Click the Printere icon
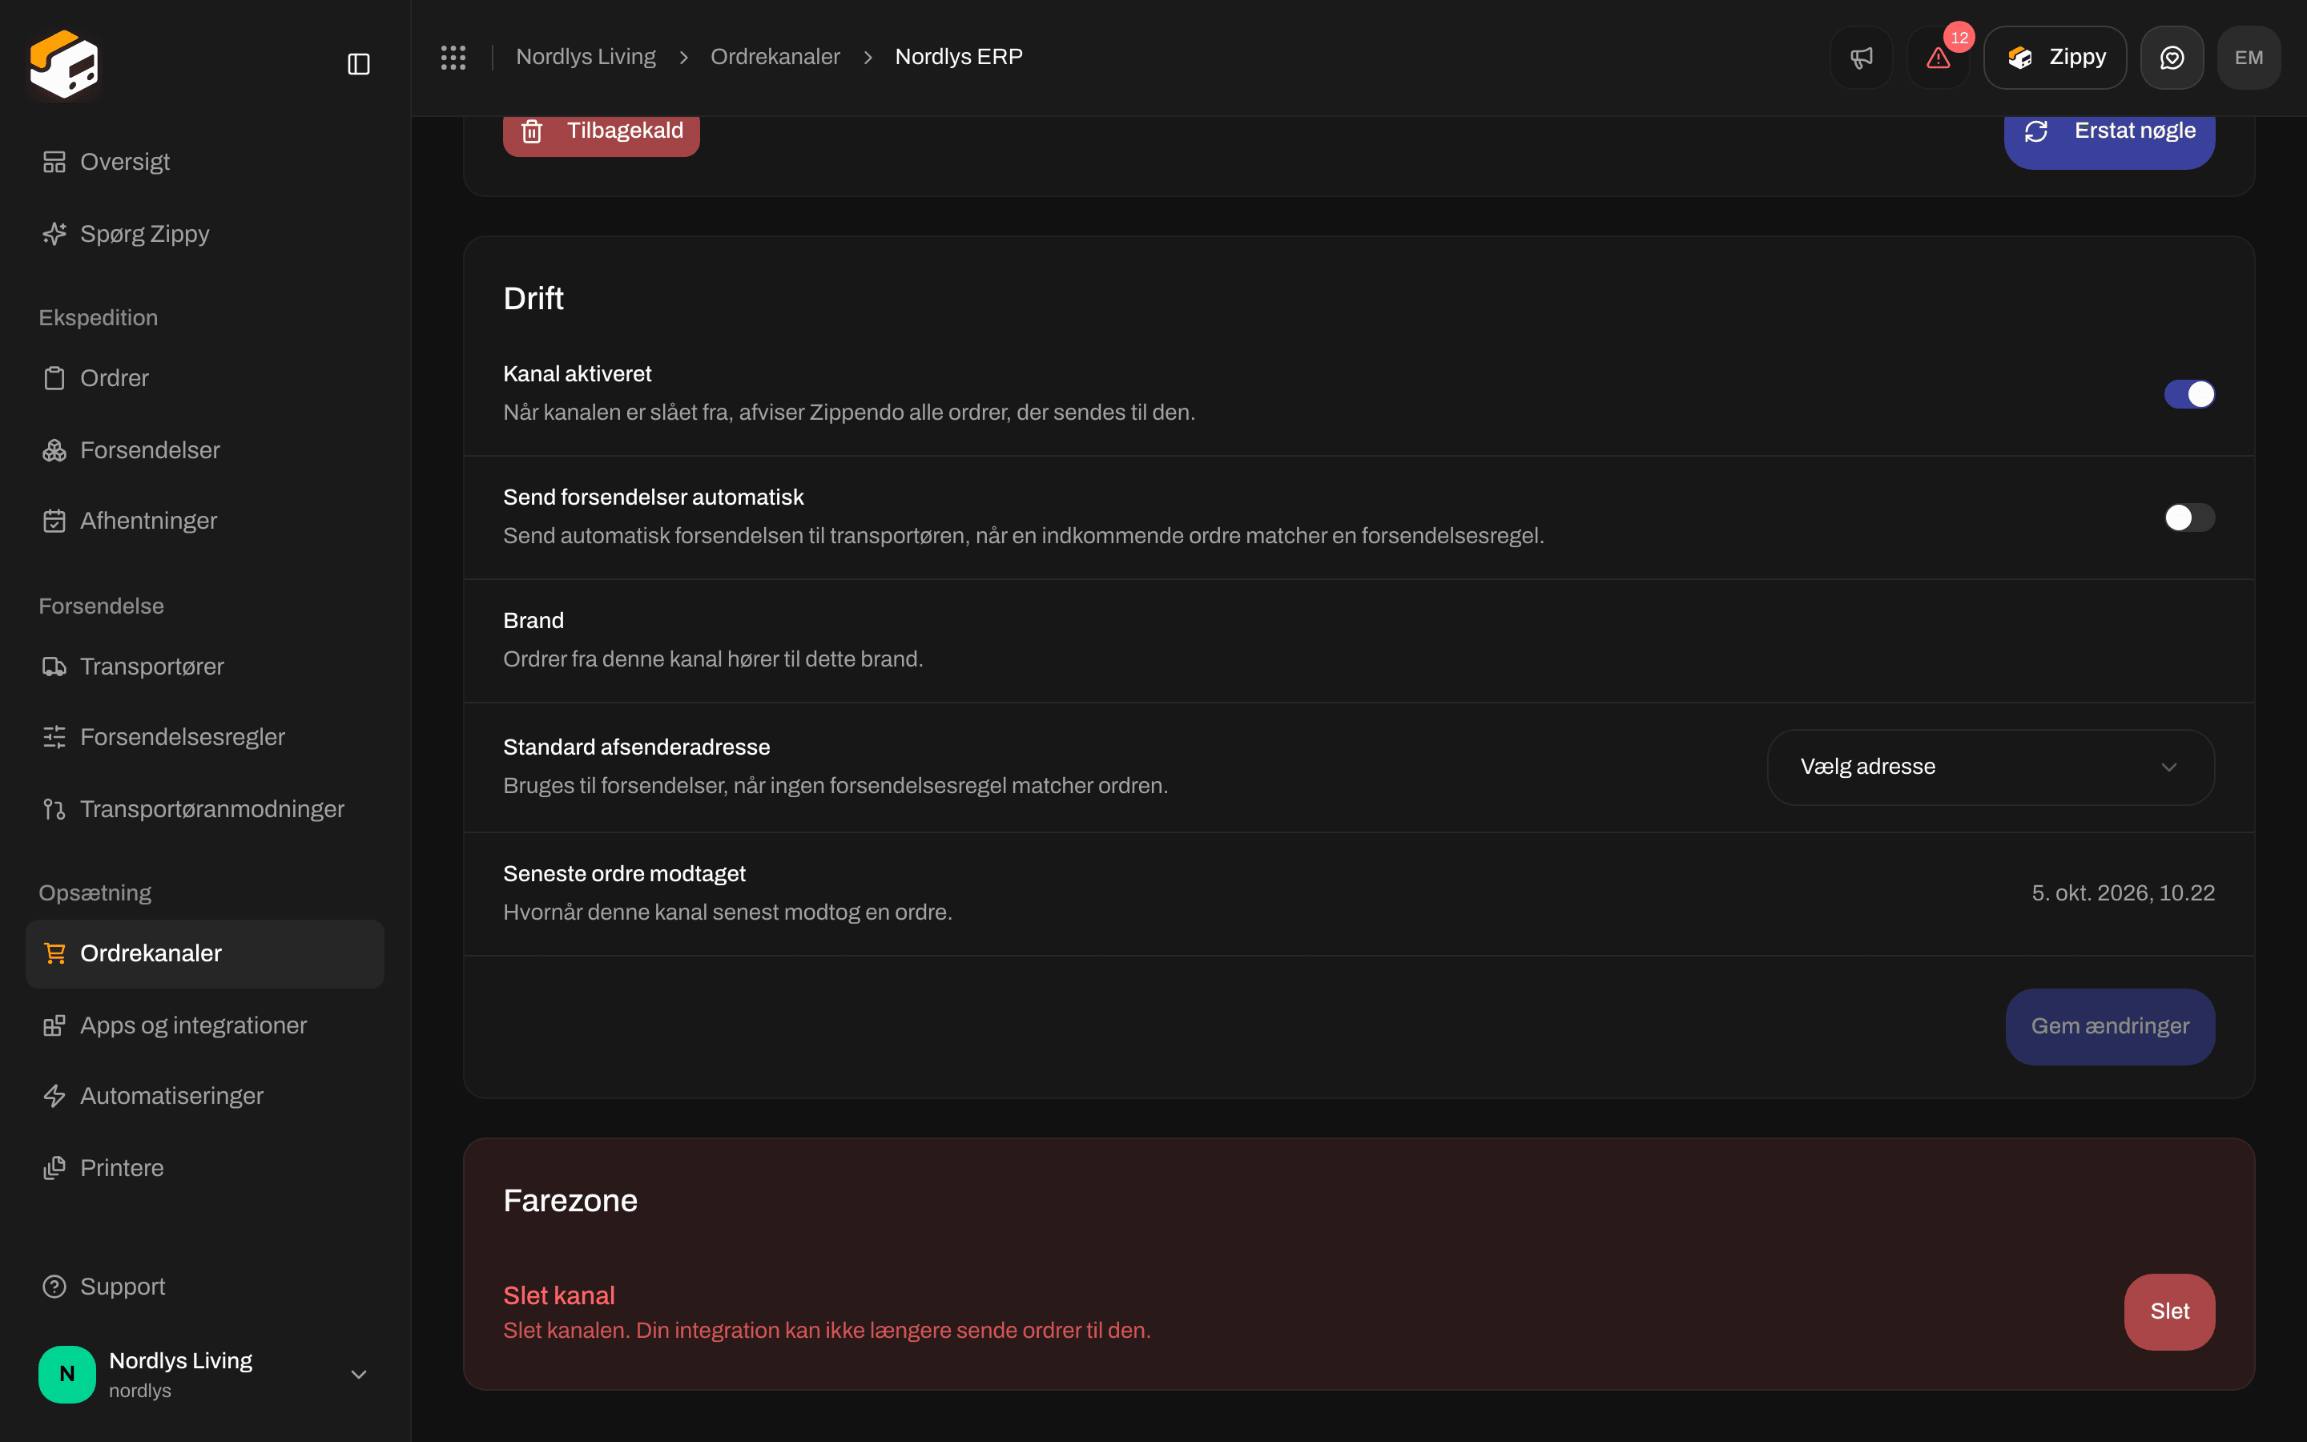 point(54,1168)
